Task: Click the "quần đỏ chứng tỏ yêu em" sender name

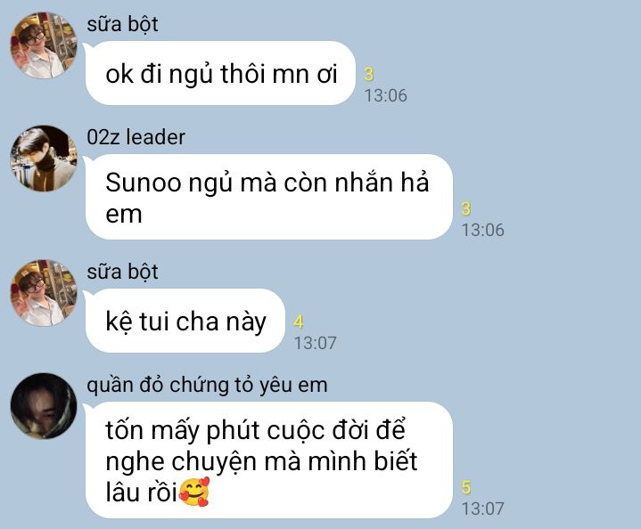Action: click(x=207, y=386)
